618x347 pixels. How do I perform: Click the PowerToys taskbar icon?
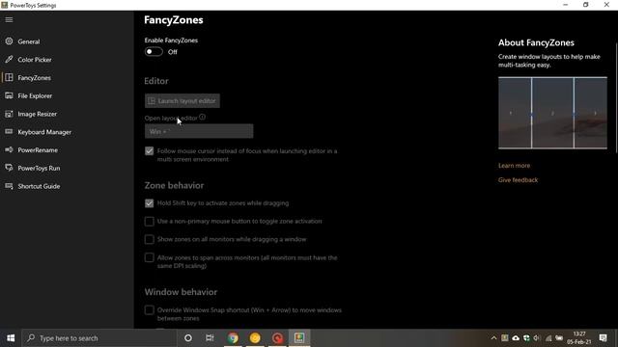tap(299, 338)
